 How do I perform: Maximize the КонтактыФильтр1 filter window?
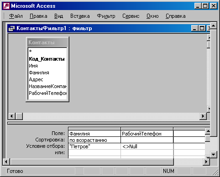click(202, 28)
